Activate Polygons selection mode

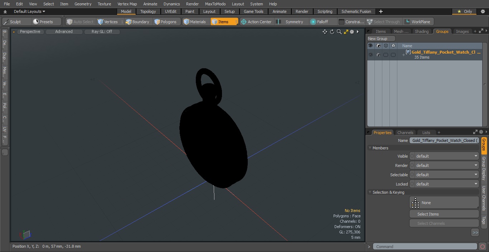(x=165, y=22)
